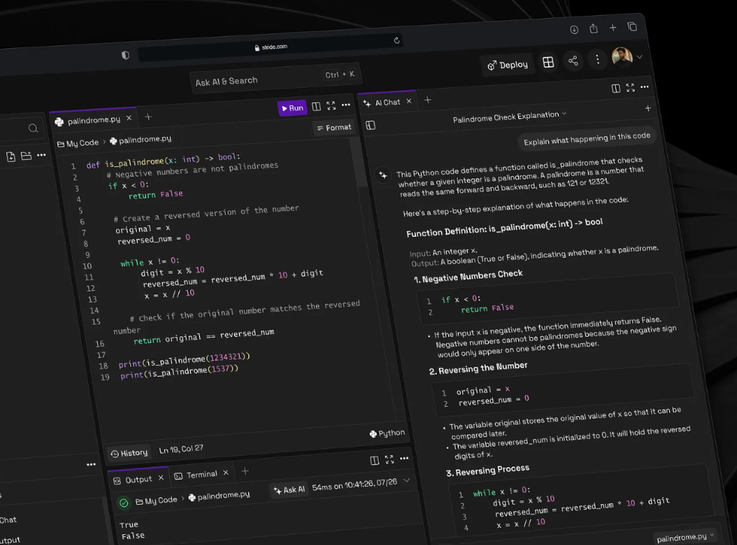Open the editor pane more options
Image resolution: width=737 pixels, height=545 pixels.
(x=346, y=105)
